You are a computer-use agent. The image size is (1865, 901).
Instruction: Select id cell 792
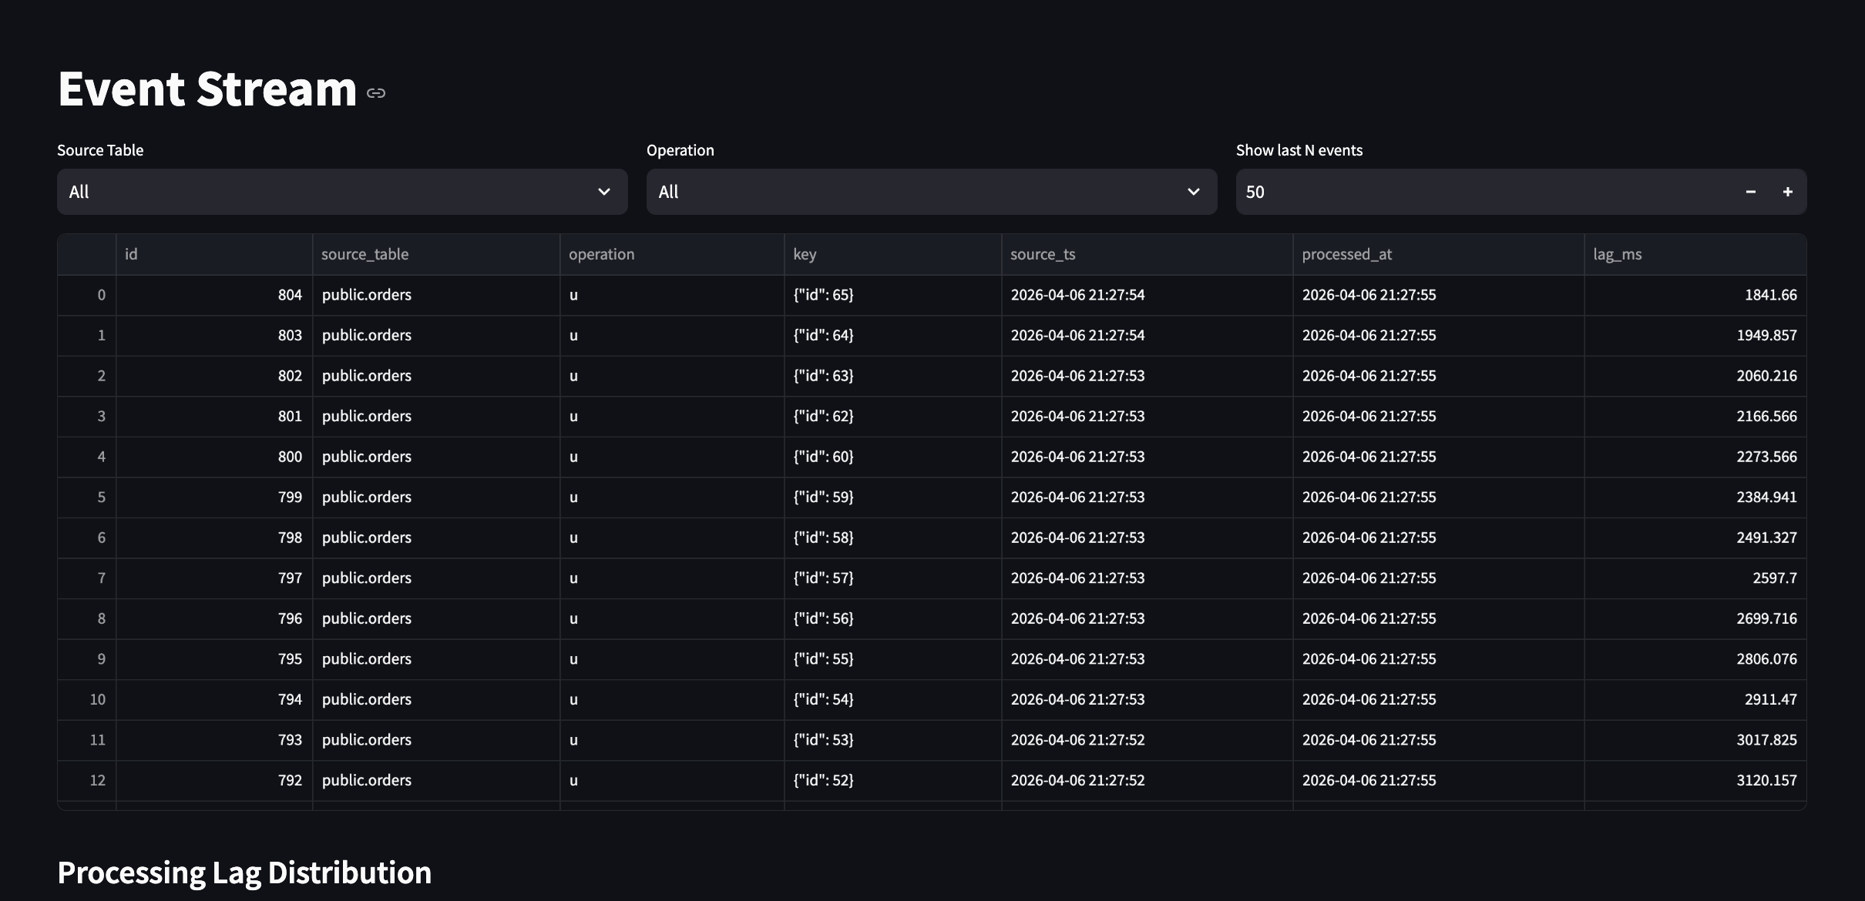(214, 780)
